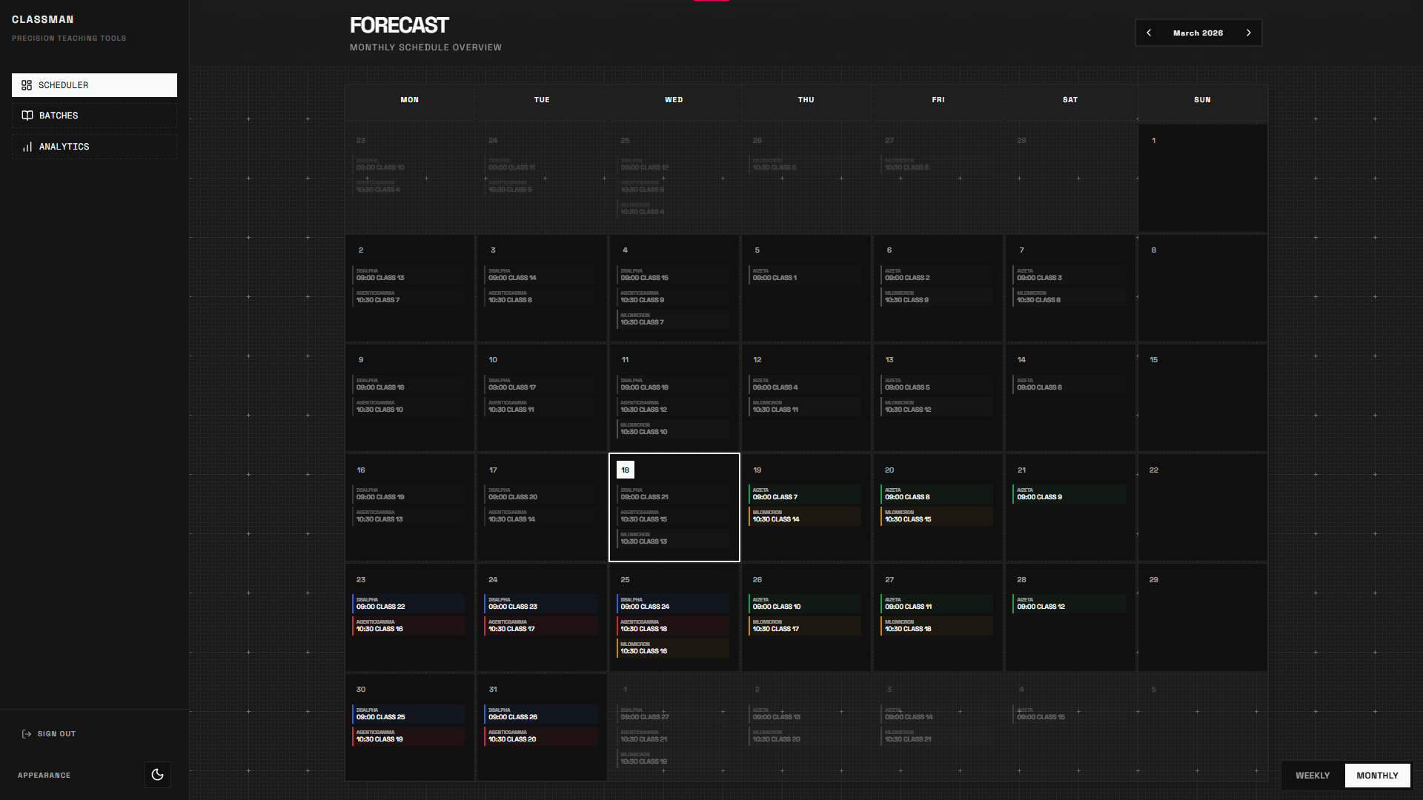
Task: Keep MONTHLY view enabled
Action: [1377, 776]
